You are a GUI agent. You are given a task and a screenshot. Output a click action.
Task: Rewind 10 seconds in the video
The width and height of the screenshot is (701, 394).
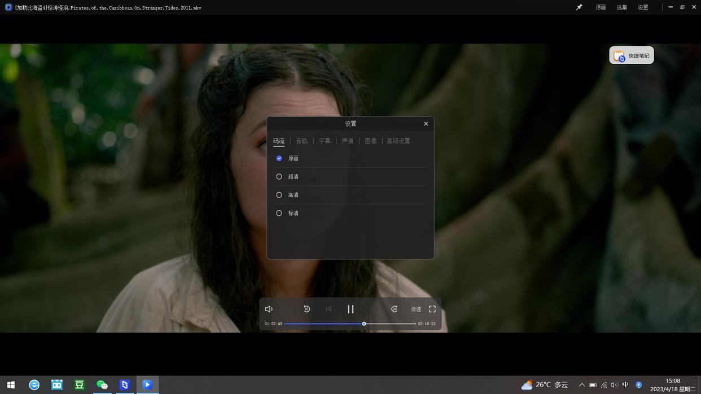point(306,309)
